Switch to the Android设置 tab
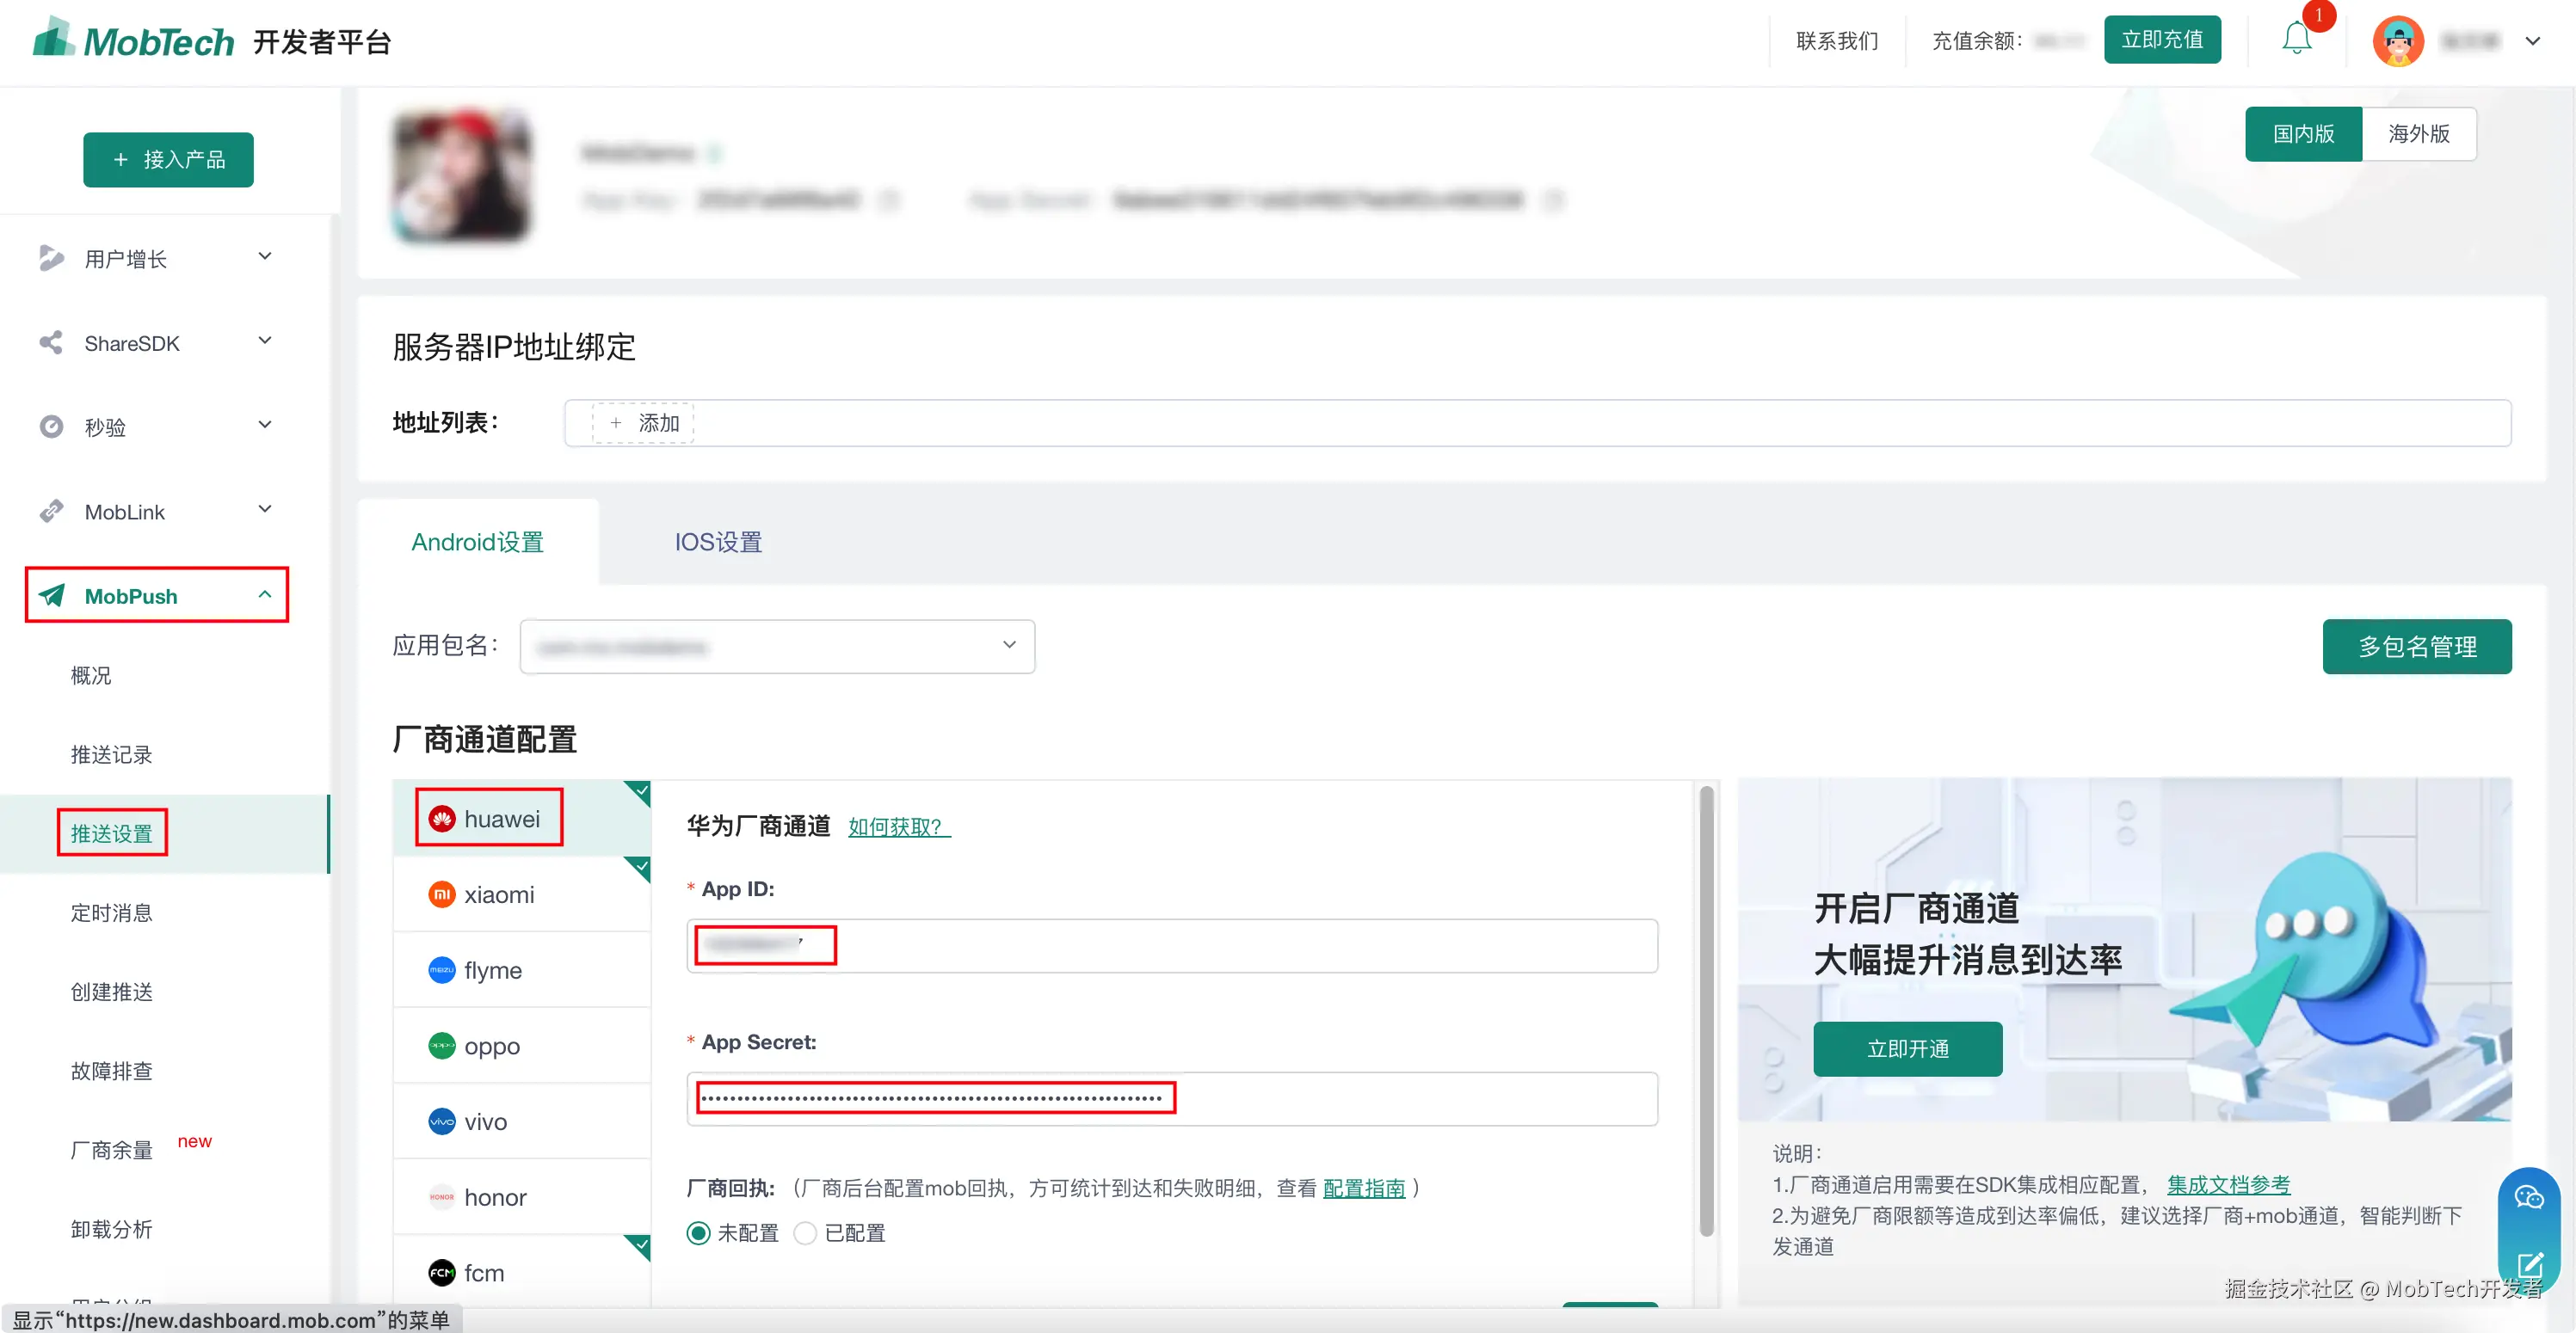The height and width of the screenshot is (1333, 2576). coord(478,542)
